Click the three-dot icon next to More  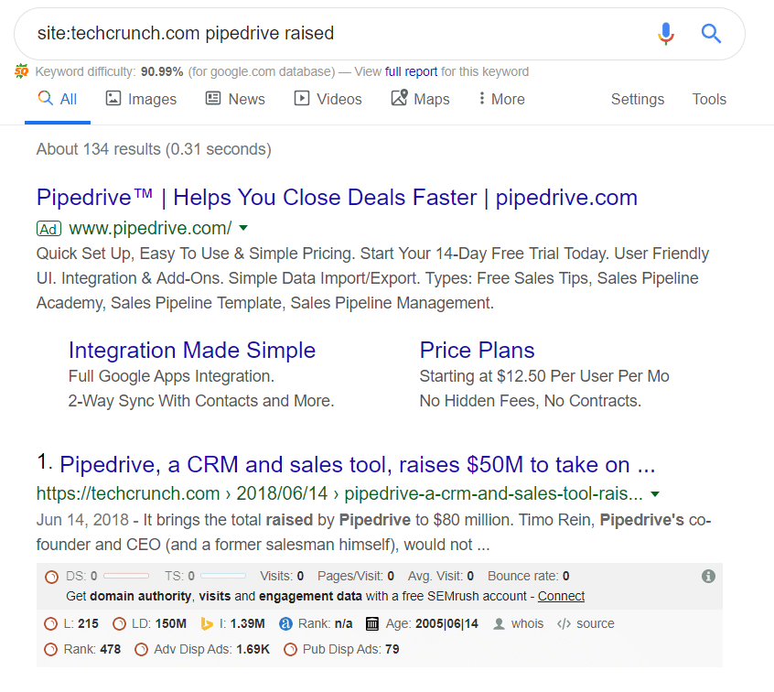[x=482, y=98]
